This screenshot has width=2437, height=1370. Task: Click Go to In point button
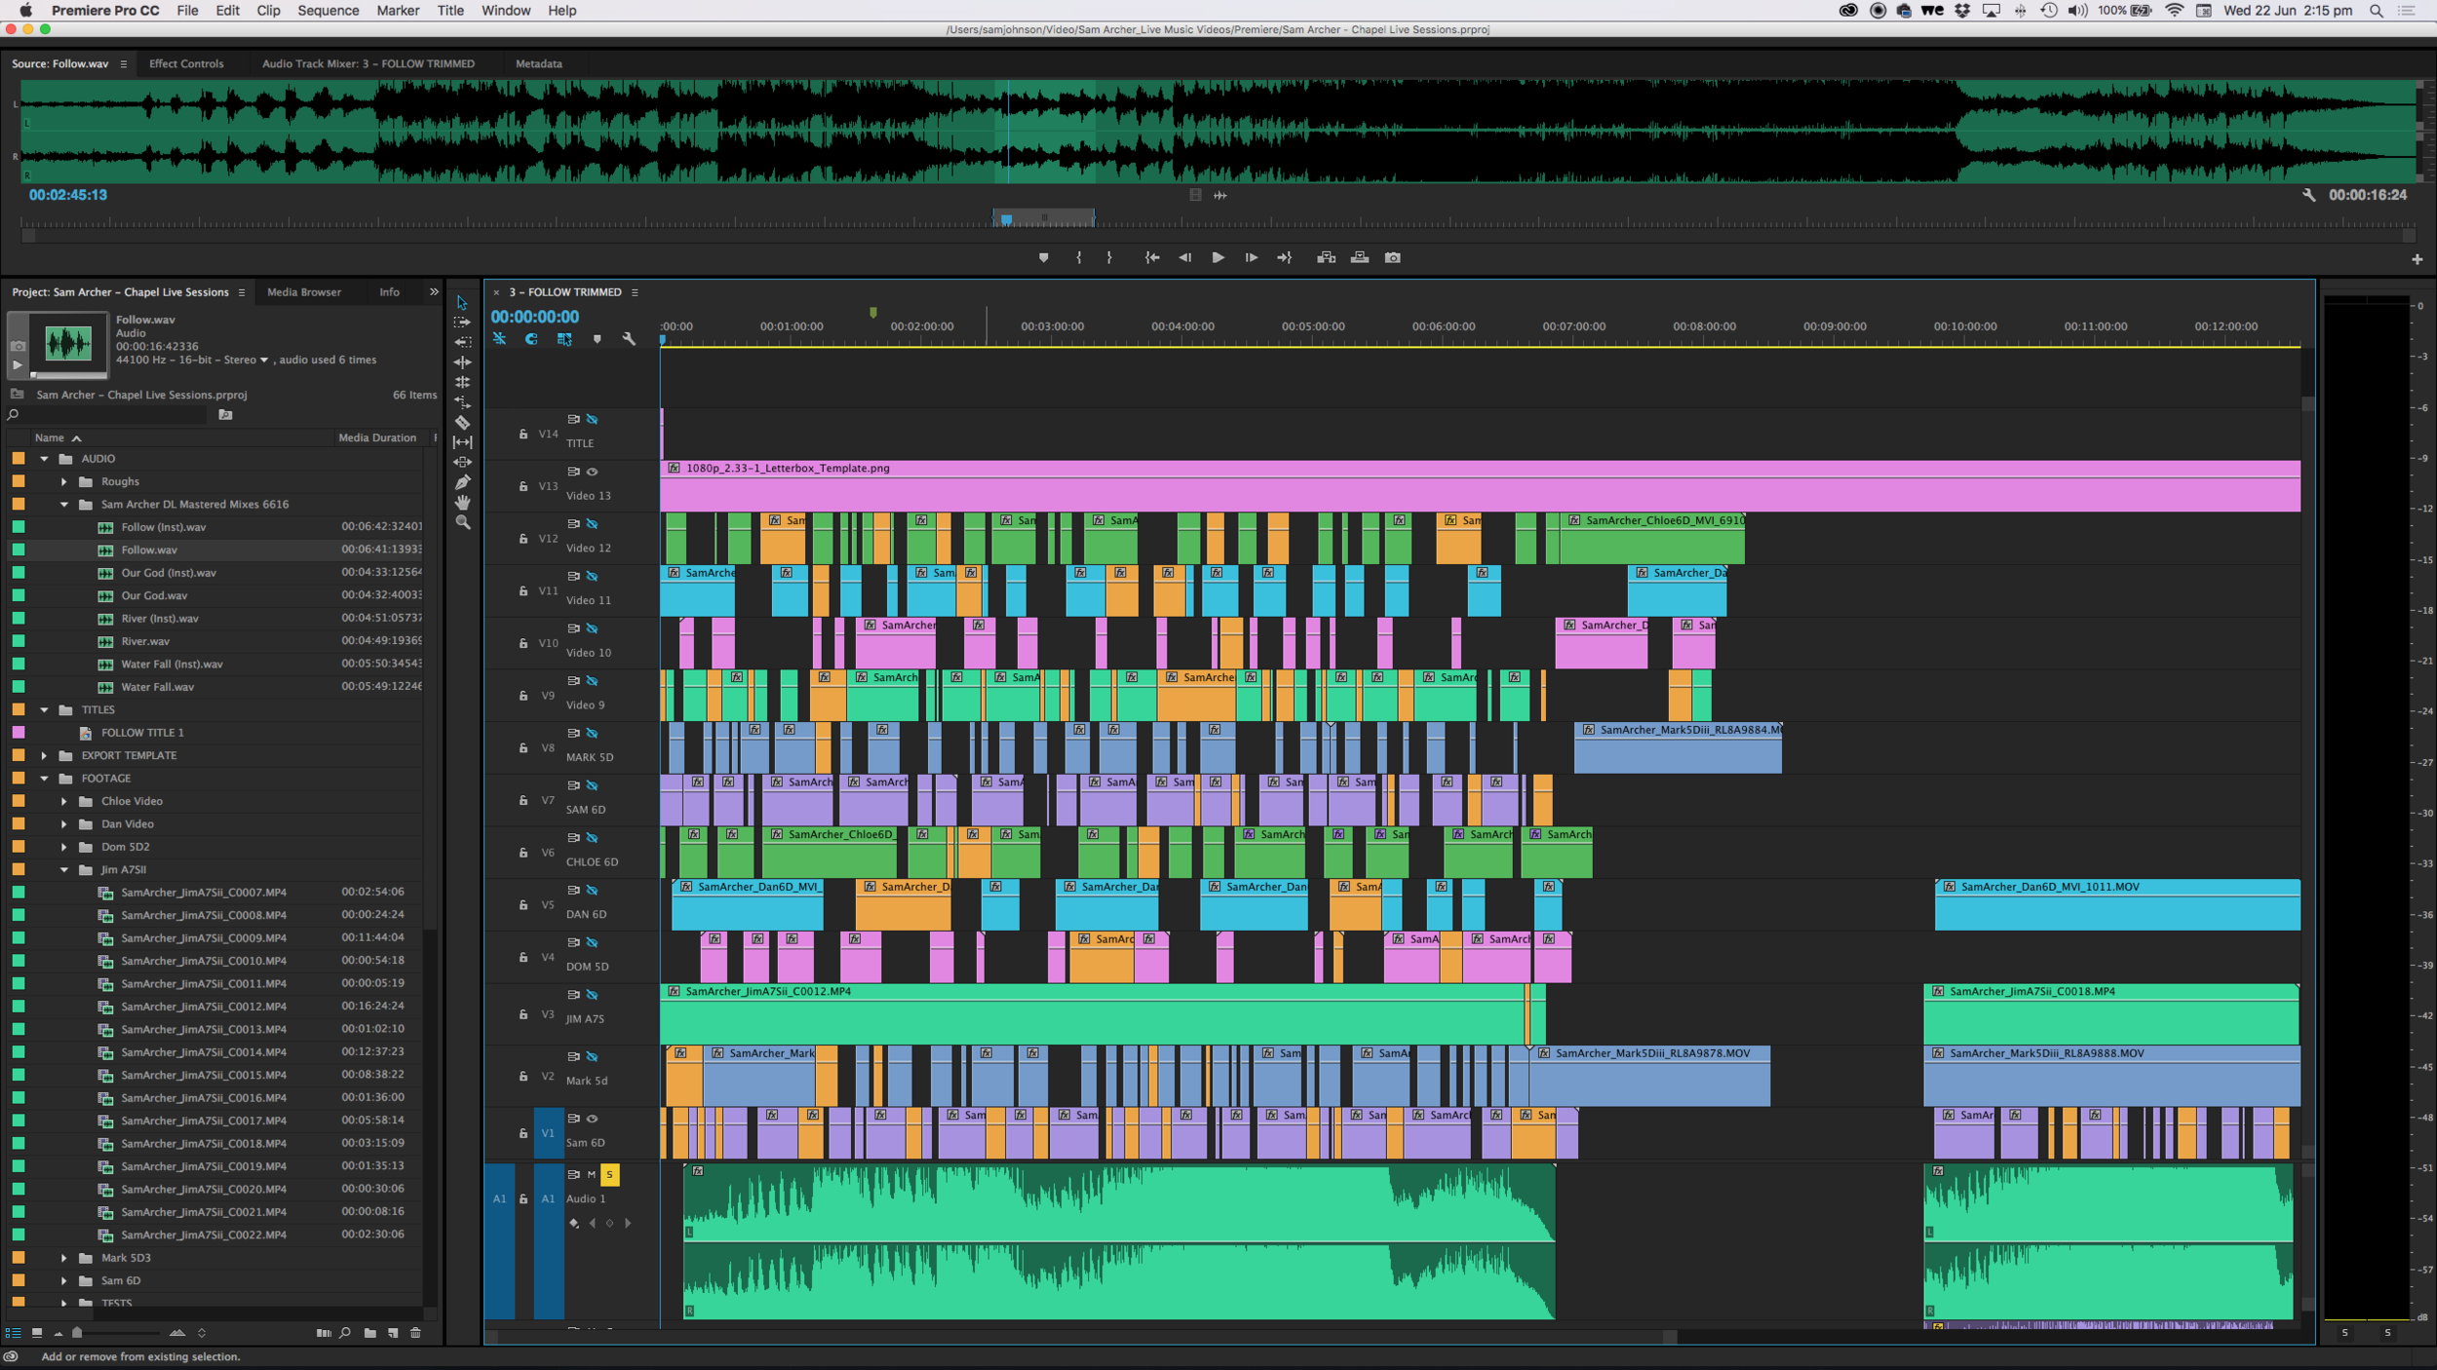[x=1151, y=257]
